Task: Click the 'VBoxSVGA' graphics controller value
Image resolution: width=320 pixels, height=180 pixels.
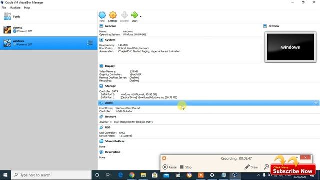Action: click(135, 74)
